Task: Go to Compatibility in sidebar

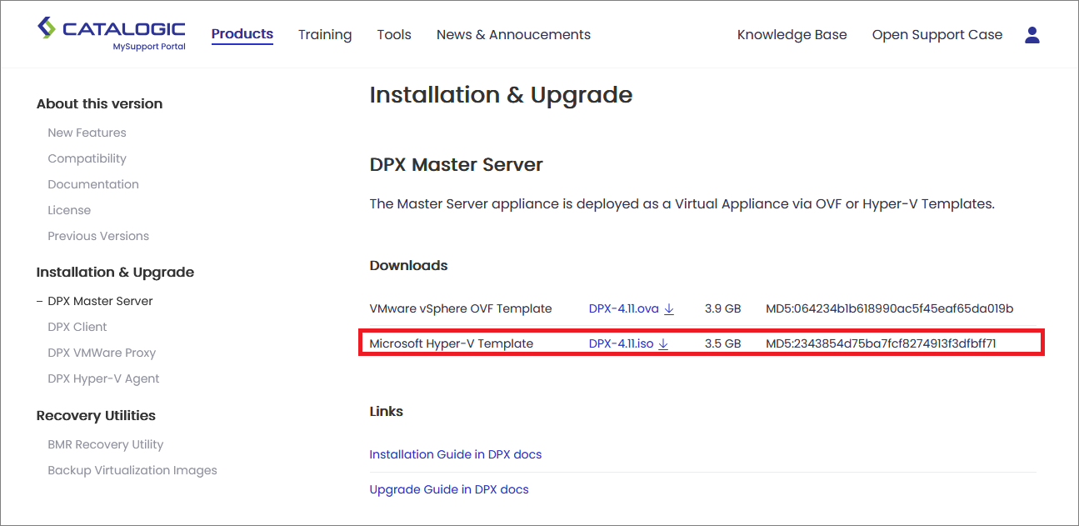Action: click(x=87, y=158)
